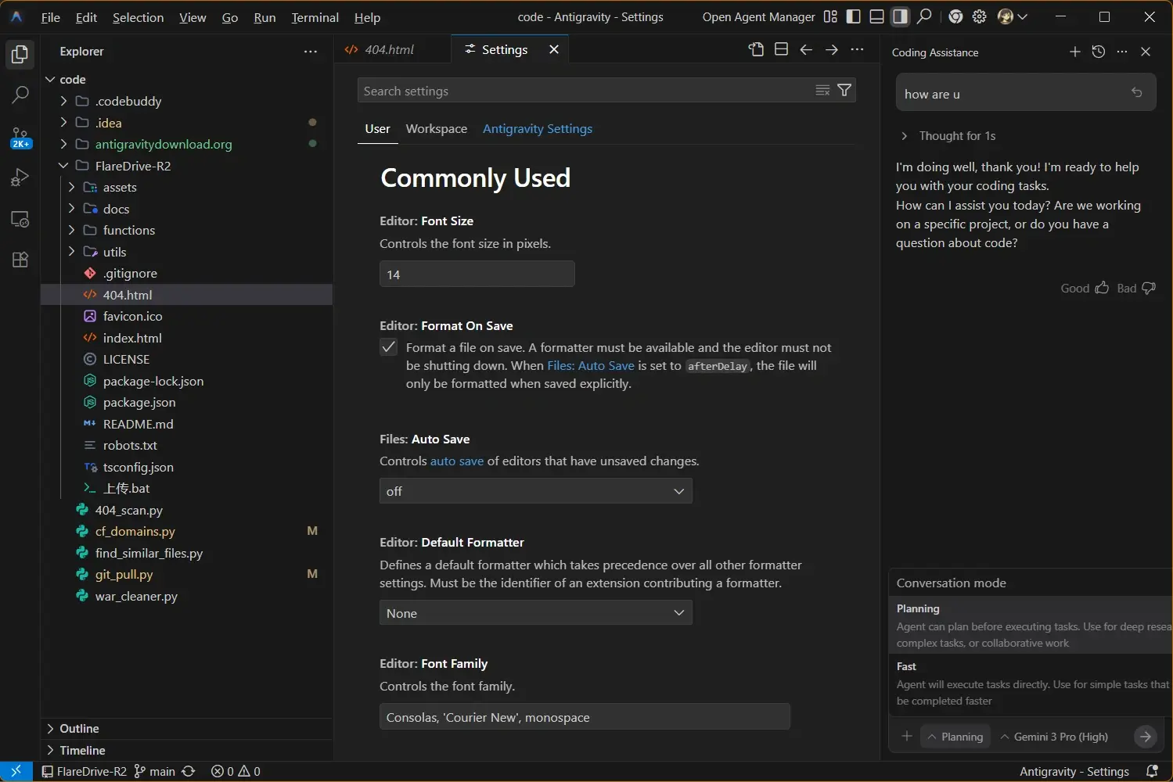Screen dimensions: 1173x782
Task: Expand the assets folder
Action: click(72, 187)
